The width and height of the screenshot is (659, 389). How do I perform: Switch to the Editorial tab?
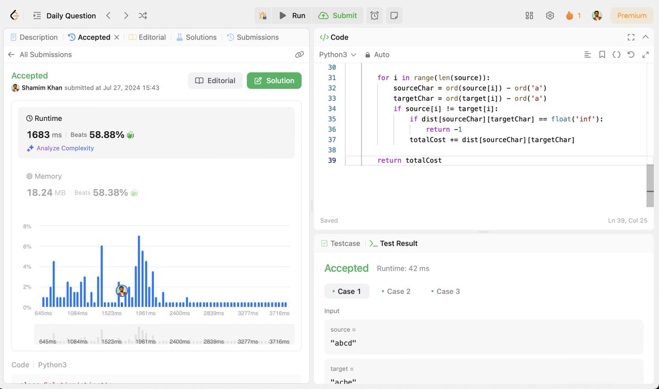coord(147,37)
